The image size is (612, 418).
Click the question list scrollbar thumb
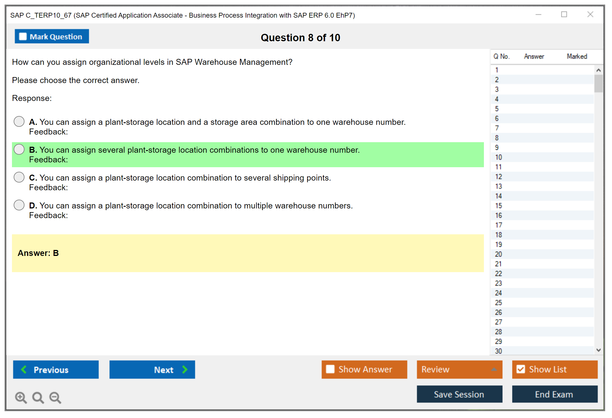coord(598,83)
